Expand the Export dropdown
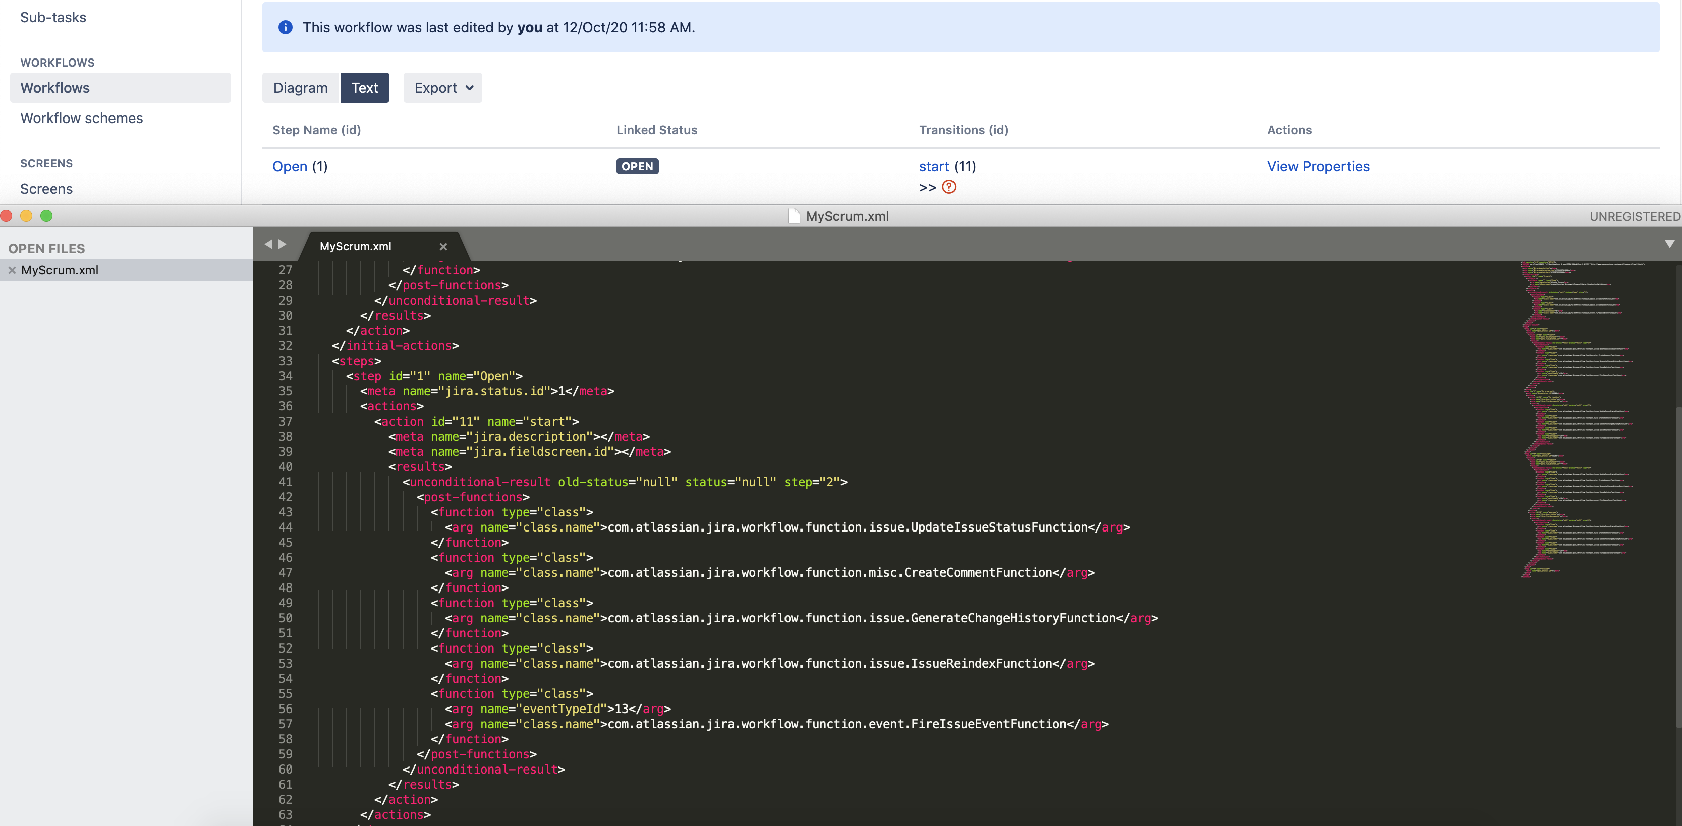The image size is (1682, 826). [443, 88]
